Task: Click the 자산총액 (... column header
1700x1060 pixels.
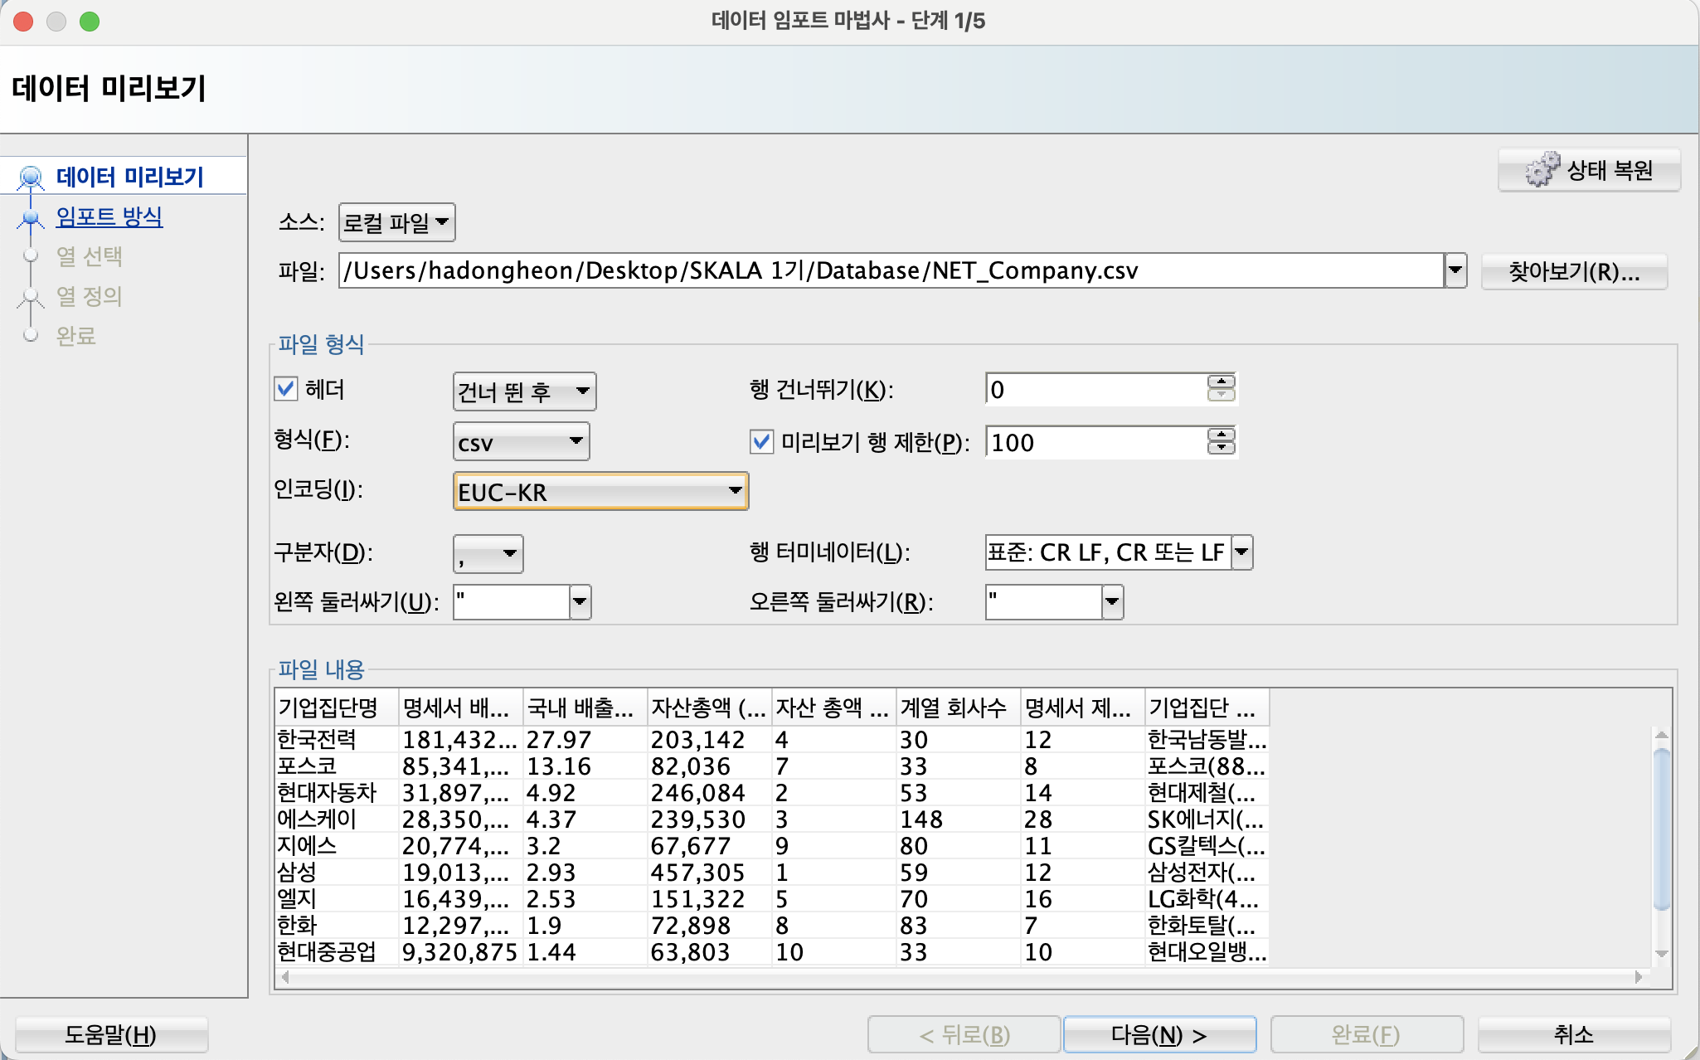Action: (710, 707)
